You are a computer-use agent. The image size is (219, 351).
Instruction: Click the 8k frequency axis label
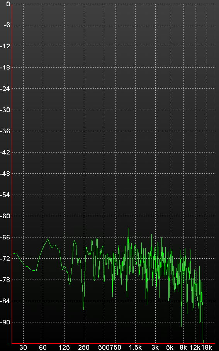click(183, 347)
